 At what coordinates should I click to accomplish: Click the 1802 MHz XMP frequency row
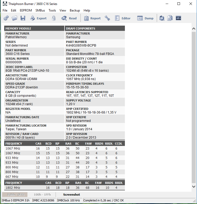[x=65, y=188]
